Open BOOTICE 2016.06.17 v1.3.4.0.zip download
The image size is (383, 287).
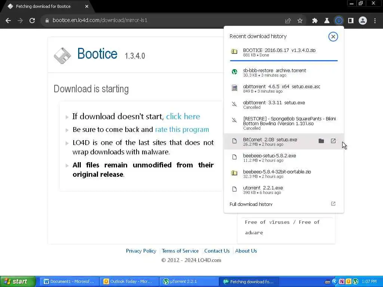(x=284, y=52)
